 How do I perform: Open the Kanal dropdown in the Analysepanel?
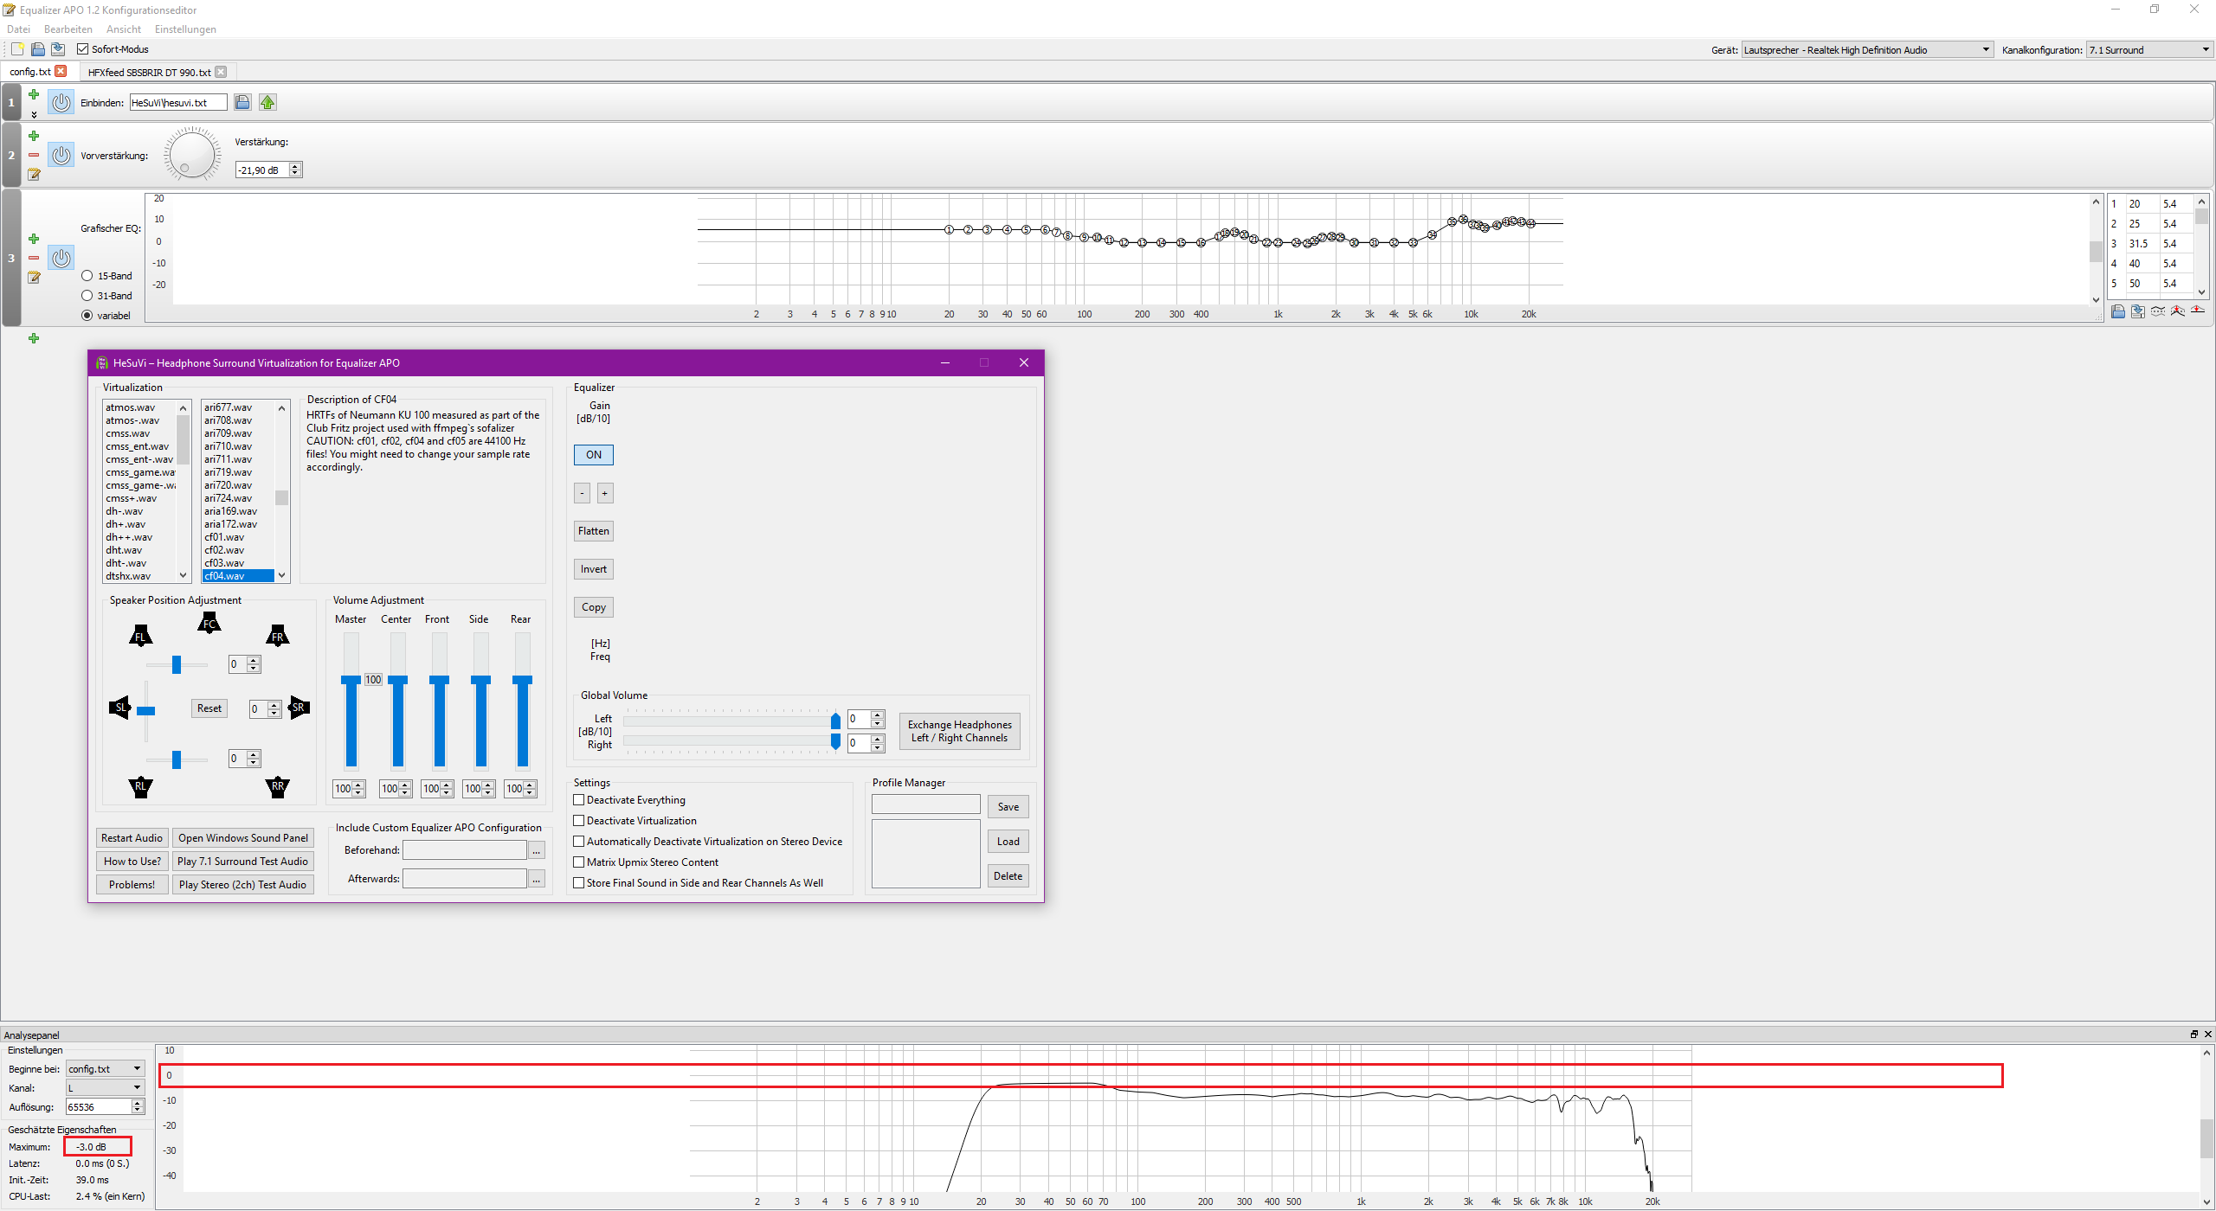[105, 1088]
